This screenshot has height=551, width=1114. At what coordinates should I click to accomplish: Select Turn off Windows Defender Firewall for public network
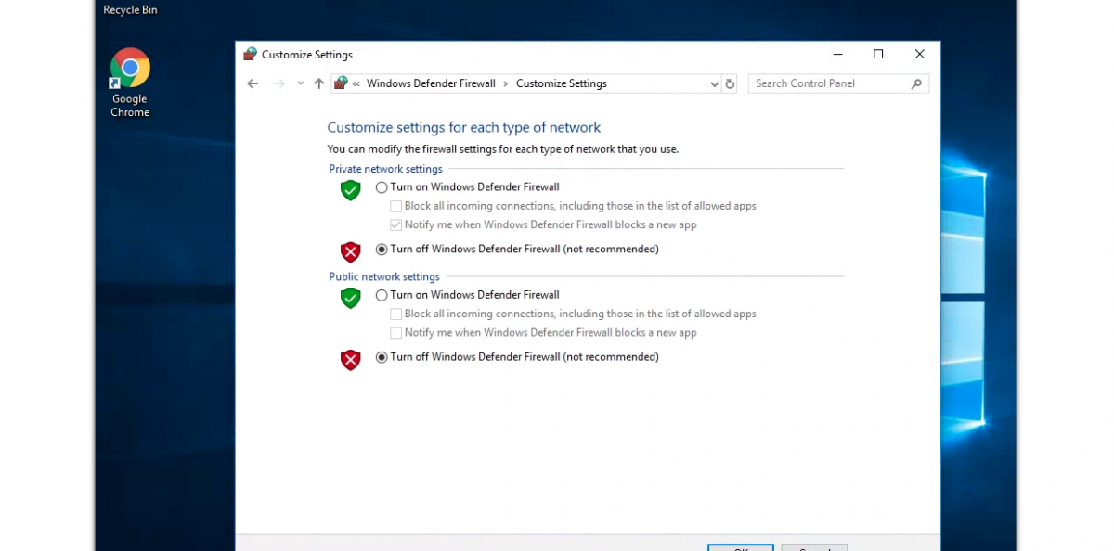click(x=382, y=357)
